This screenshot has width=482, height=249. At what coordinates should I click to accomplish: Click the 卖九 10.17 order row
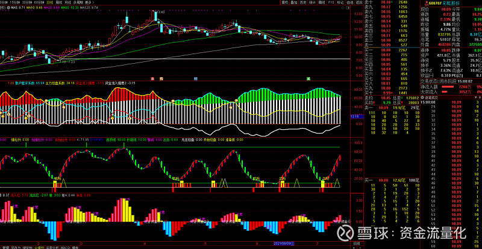click(392, 7)
